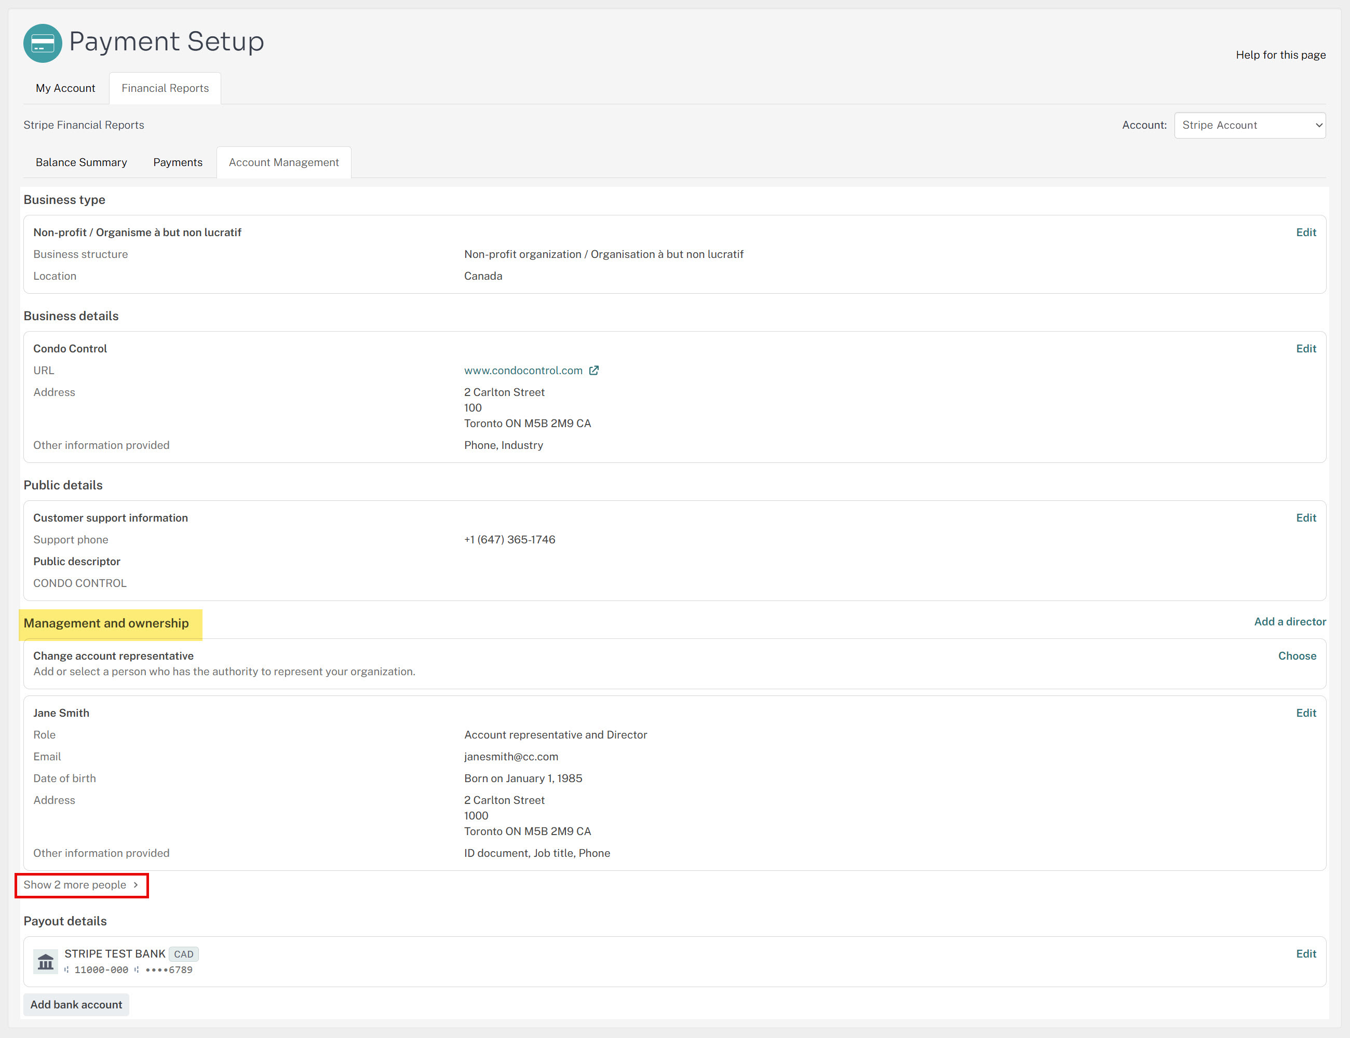Click the Condo Control business name
Viewport: 1350px width, 1038px height.
tap(70, 348)
